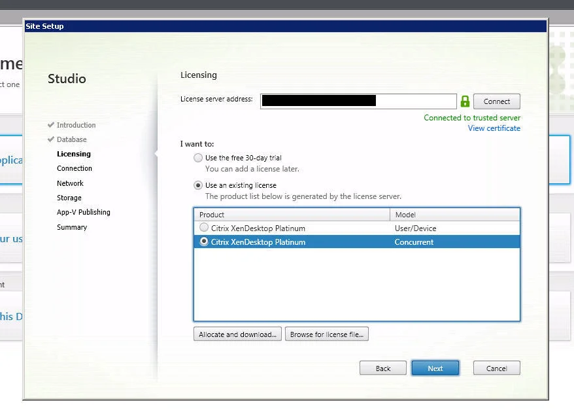
Task: Click the License server address field
Action: [358, 101]
